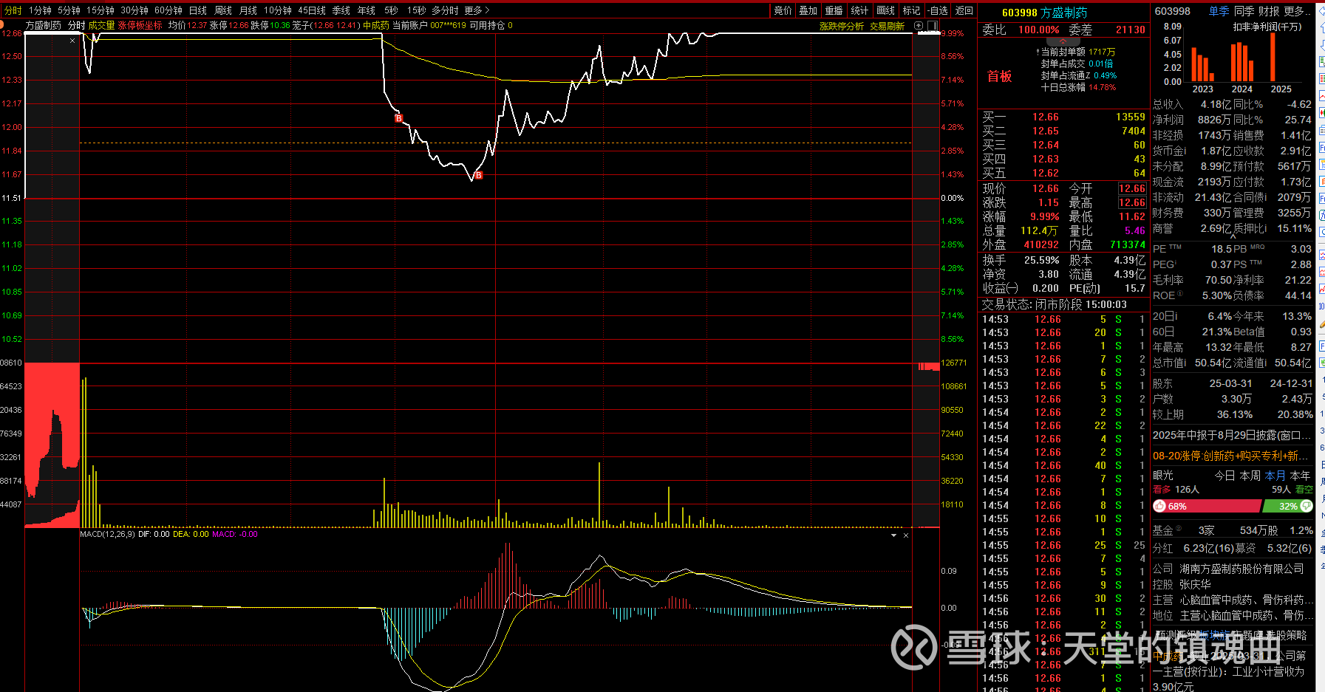Switch to 30分钟 chart period

(134, 10)
